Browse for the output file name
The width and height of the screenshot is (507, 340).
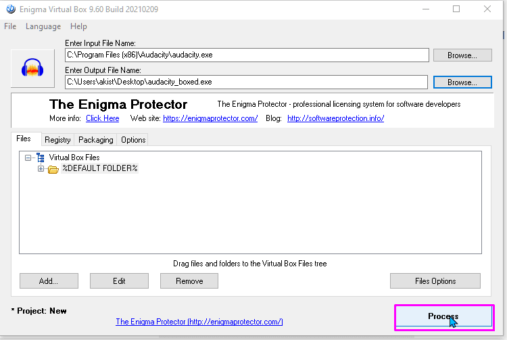pyautogui.click(x=462, y=82)
